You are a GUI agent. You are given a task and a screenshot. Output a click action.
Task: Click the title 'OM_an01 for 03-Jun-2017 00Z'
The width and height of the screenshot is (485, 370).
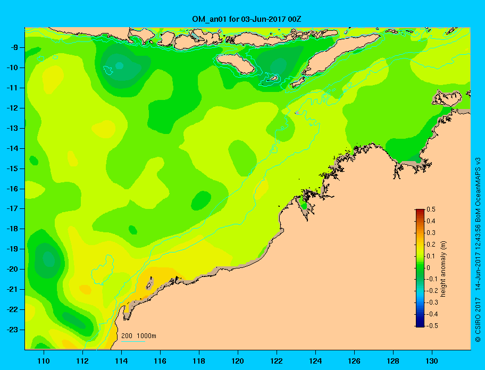coord(247,19)
